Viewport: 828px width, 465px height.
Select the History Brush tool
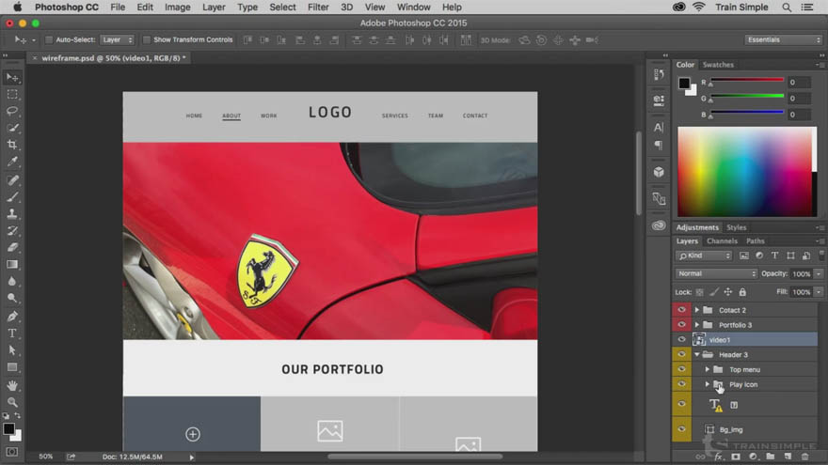(12, 231)
